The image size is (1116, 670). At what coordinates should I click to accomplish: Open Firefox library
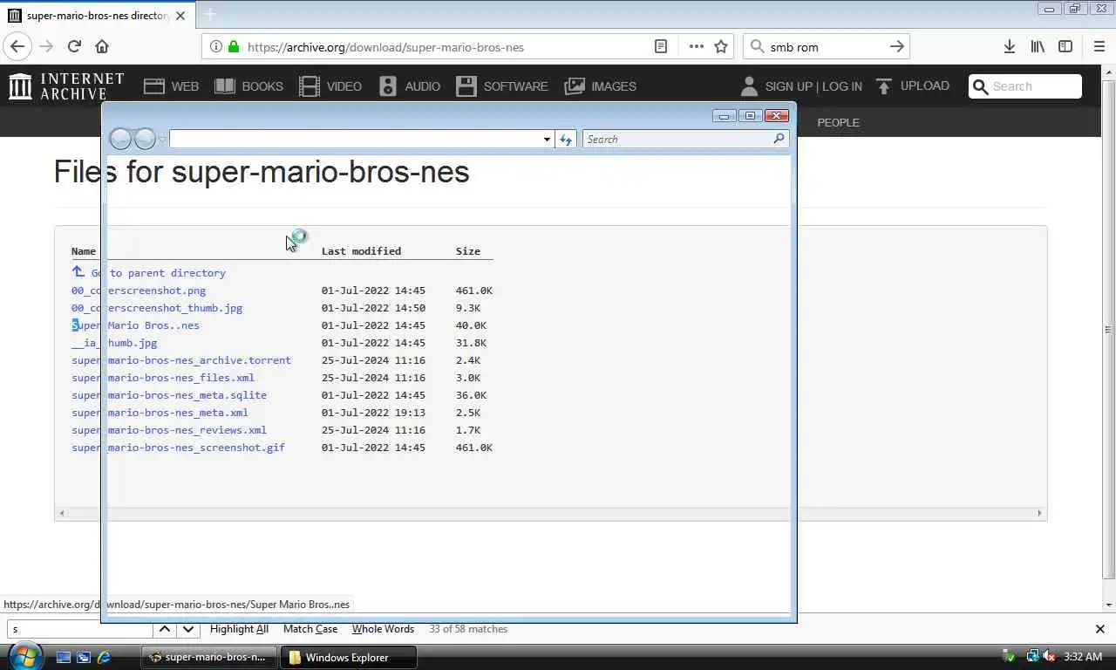(x=1038, y=47)
